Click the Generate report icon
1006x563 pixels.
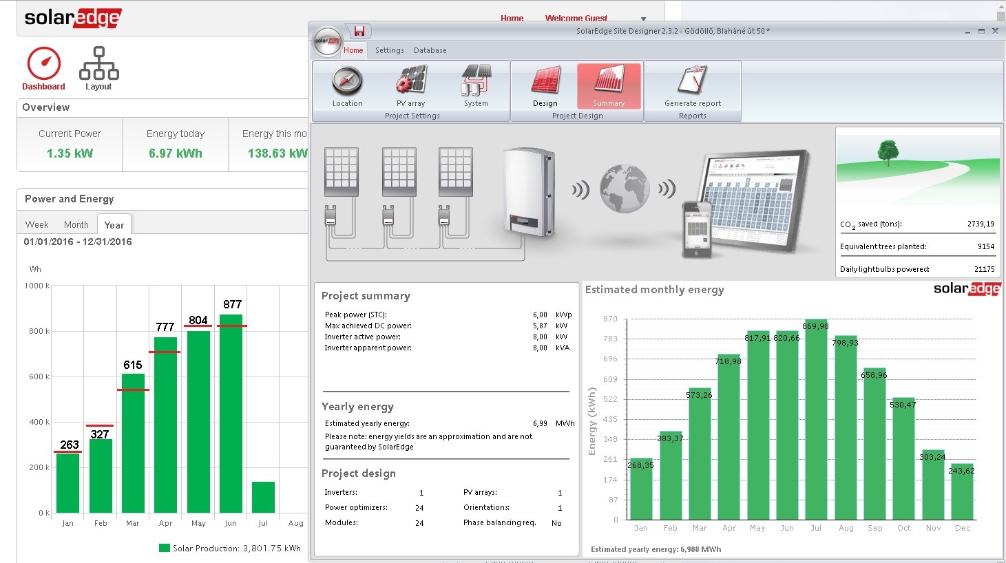pos(693,80)
